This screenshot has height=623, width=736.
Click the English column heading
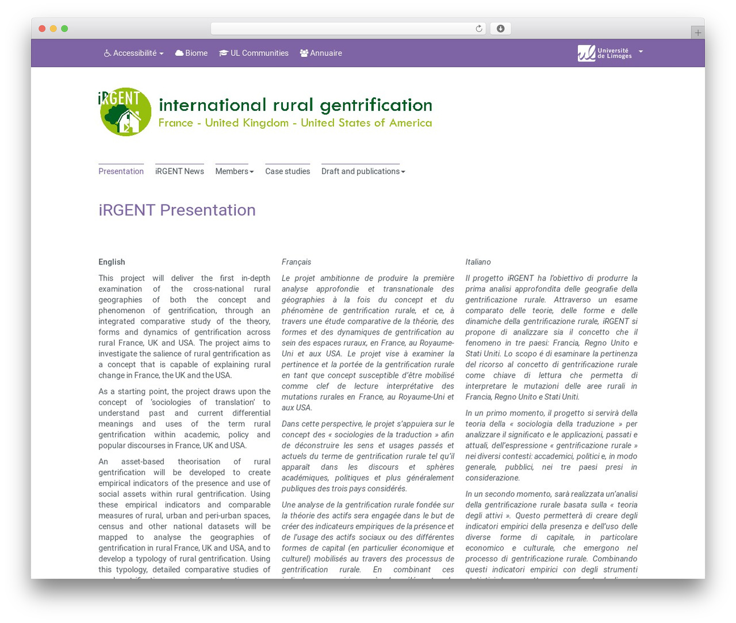click(x=112, y=262)
